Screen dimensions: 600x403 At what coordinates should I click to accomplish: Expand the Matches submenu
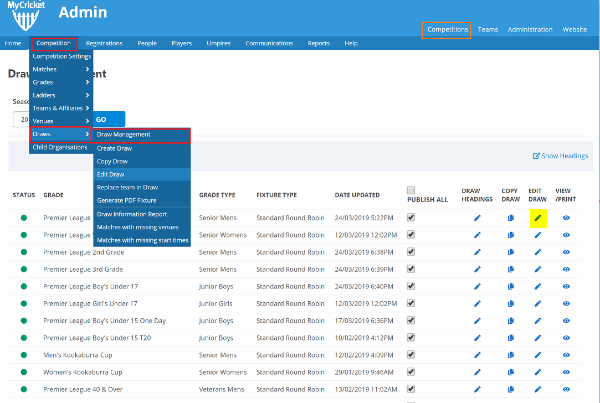coord(61,69)
